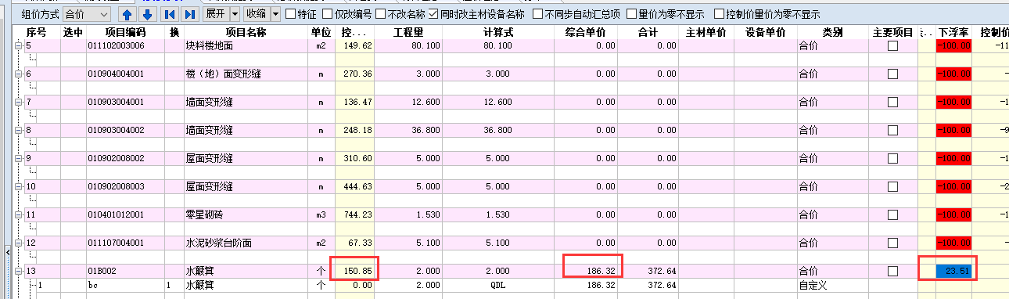Collapse tree node for row 13
The height and width of the screenshot is (299, 1009).
pyautogui.click(x=19, y=271)
